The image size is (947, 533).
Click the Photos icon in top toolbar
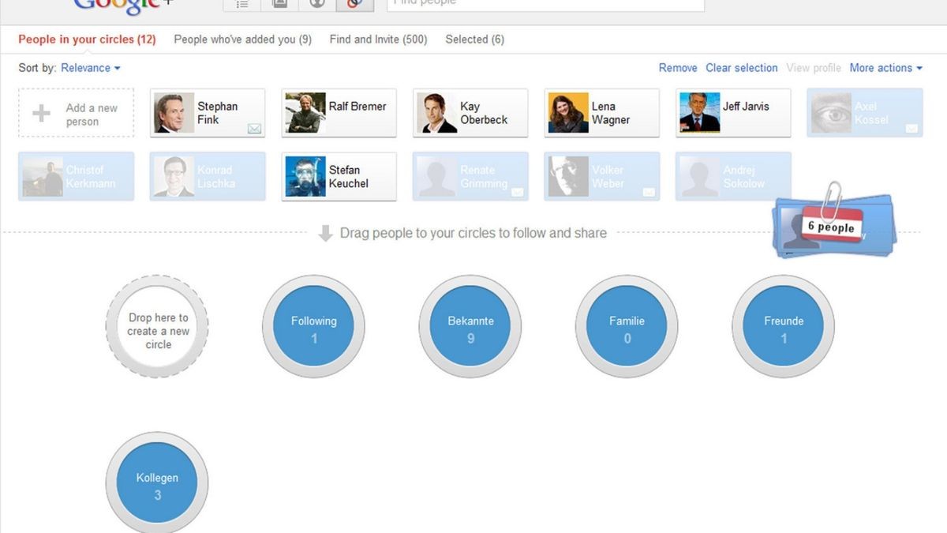pyautogui.click(x=279, y=4)
